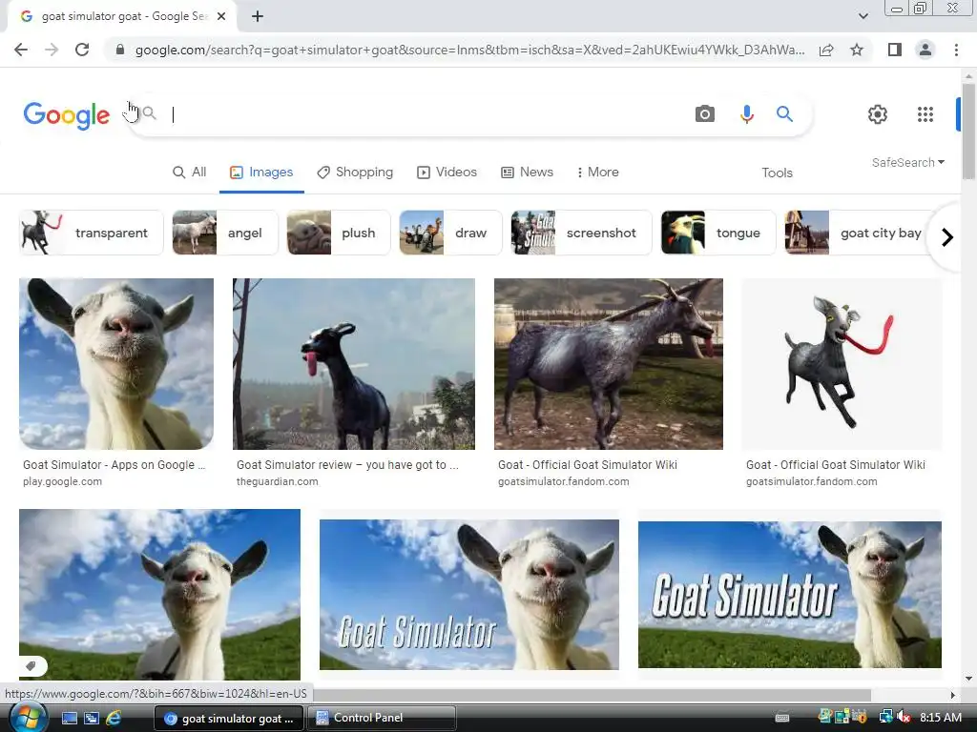The width and height of the screenshot is (977, 732).
Task: Click the muted volume tray icon
Action: tap(904, 718)
